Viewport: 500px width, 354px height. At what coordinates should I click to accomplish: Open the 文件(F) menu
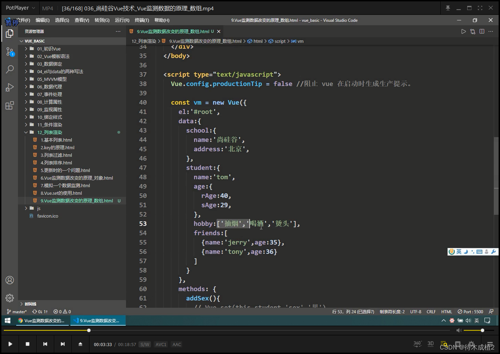[x=23, y=20]
